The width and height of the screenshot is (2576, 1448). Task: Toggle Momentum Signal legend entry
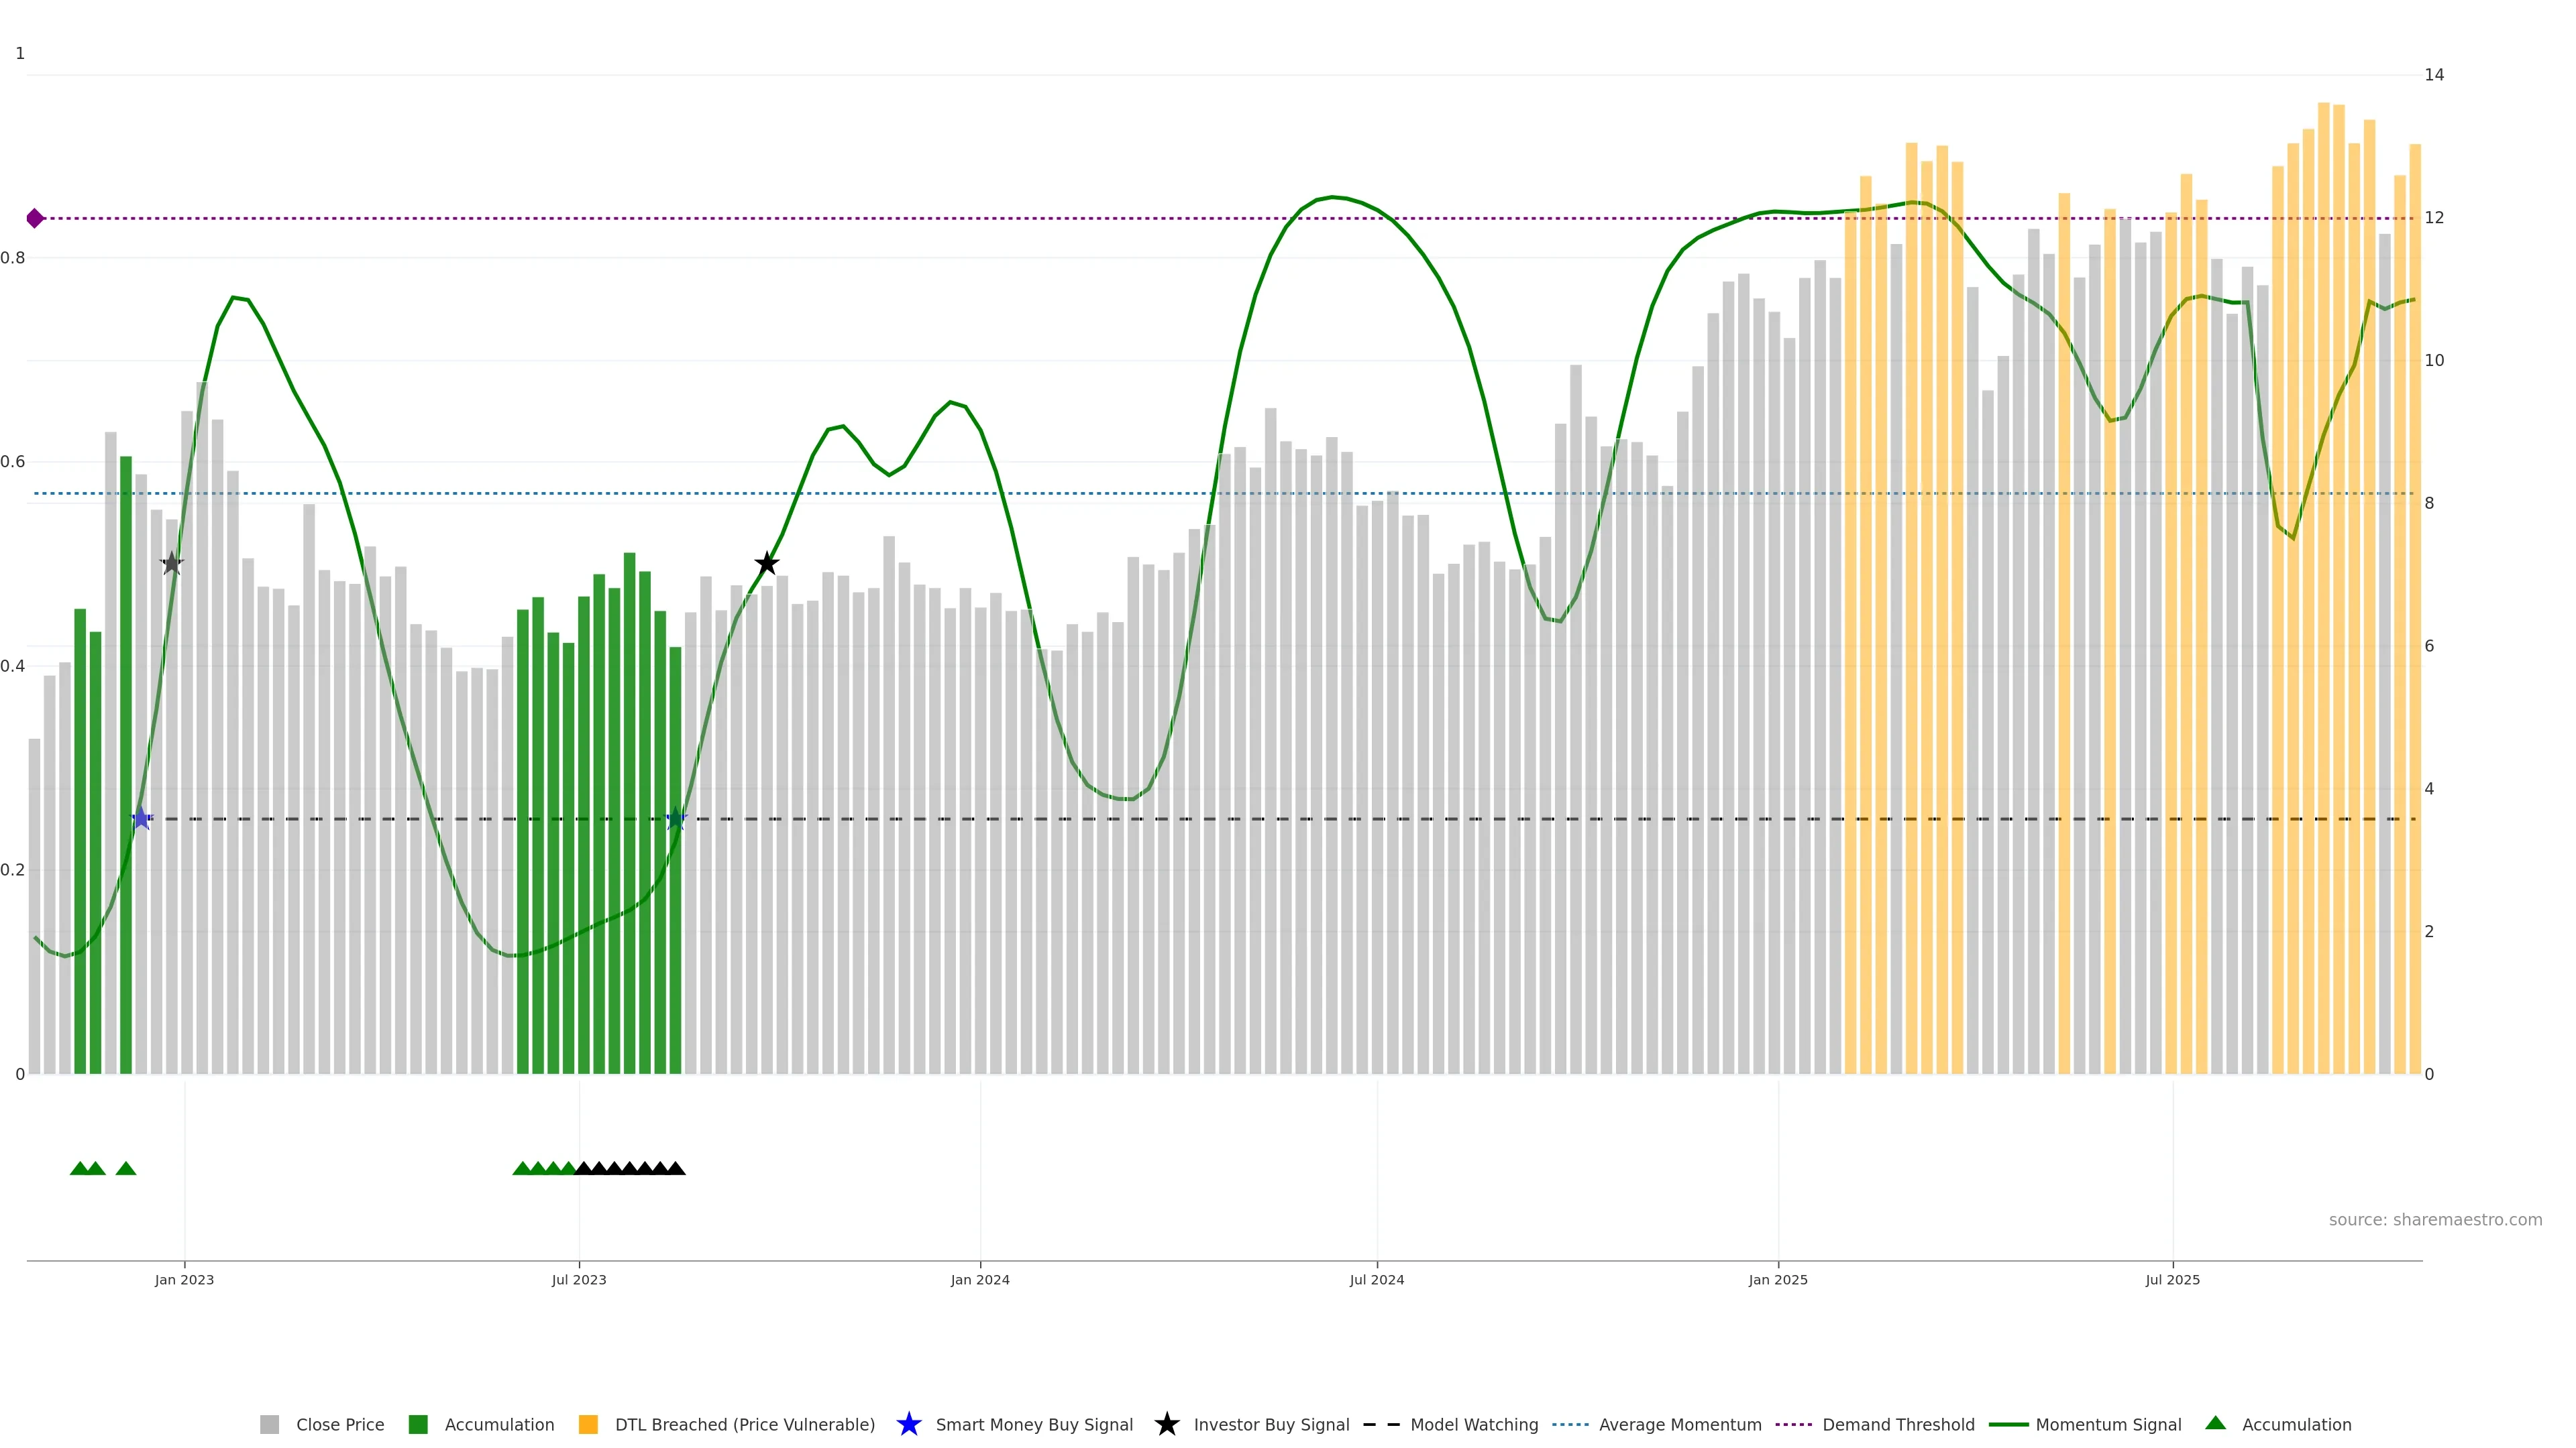(x=2108, y=1424)
